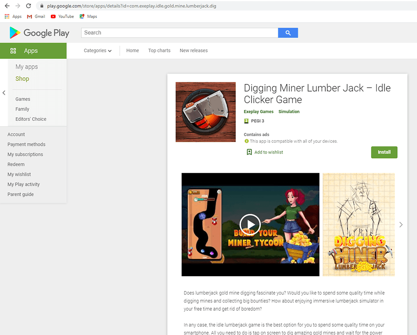The width and height of the screenshot is (417, 335).
Task: Expand the Categories dropdown
Action: (x=98, y=50)
